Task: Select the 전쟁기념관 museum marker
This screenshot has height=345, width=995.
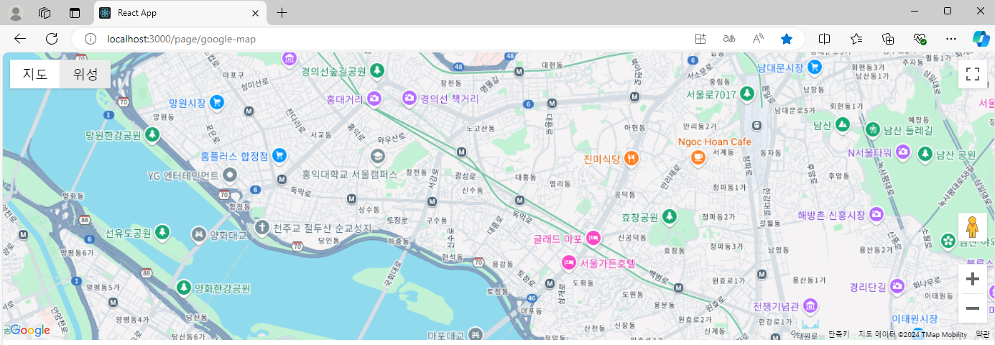Action: [x=810, y=306]
